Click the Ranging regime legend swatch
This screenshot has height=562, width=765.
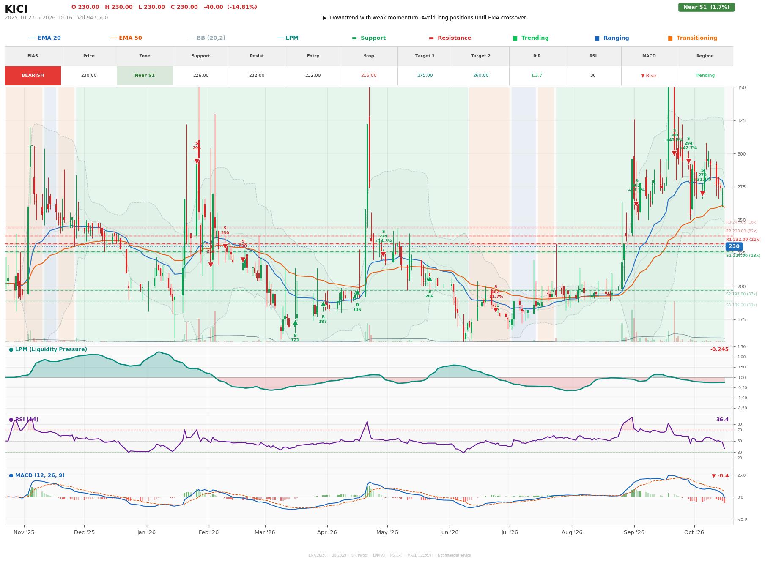(x=597, y=38)
